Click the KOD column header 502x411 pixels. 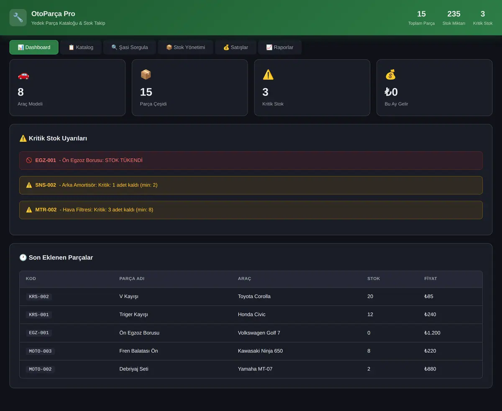tap(31, 279)
